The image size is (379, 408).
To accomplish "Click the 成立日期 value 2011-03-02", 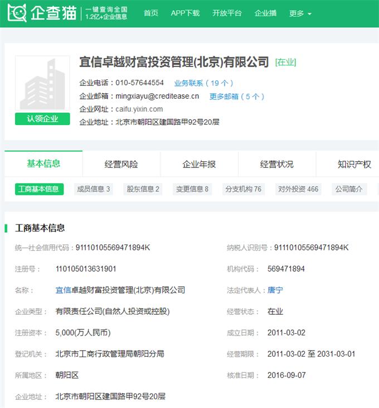I will (286, 333).
